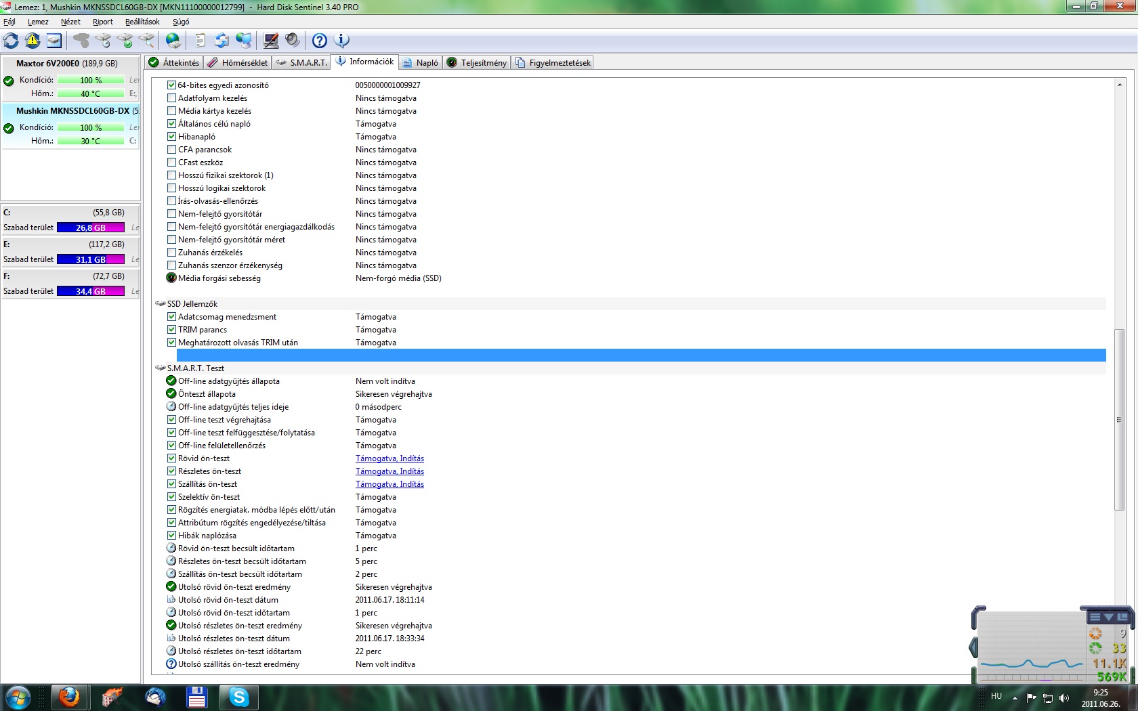Select the Mushkin MKNSSDCL60GB-DX disk
1138x711 pixels.
click(x=70, y=126)
